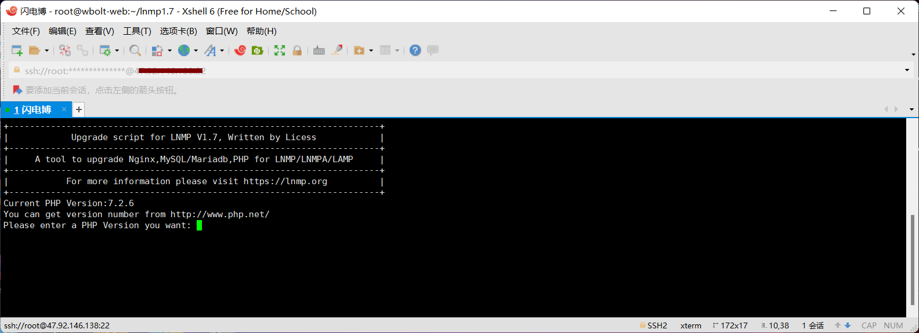Close the 闪电博 session tab
This screenshot has width=919, height=333.
(x=64, y=109)
